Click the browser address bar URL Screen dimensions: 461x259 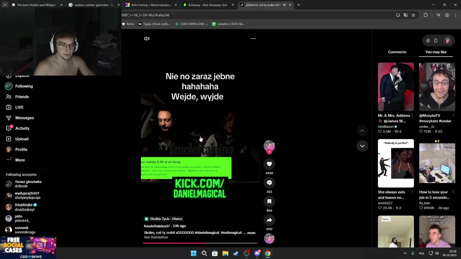146,15
